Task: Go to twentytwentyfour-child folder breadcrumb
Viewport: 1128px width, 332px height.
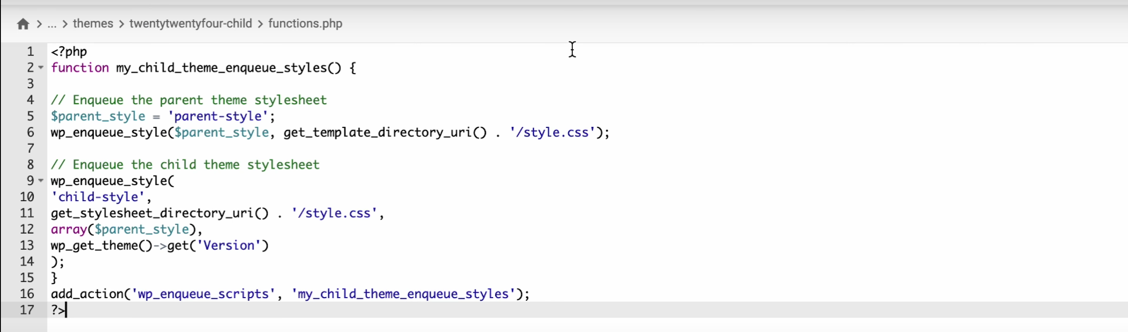Action: pyautogui.click(x=190, y=23)
